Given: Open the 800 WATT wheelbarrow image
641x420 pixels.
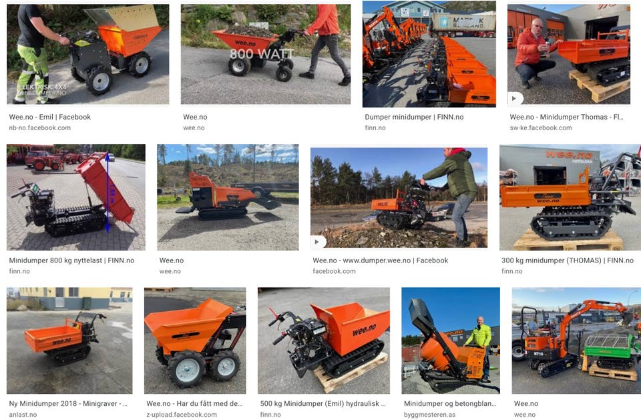Looking at the screenshot, I should point(266,54).
